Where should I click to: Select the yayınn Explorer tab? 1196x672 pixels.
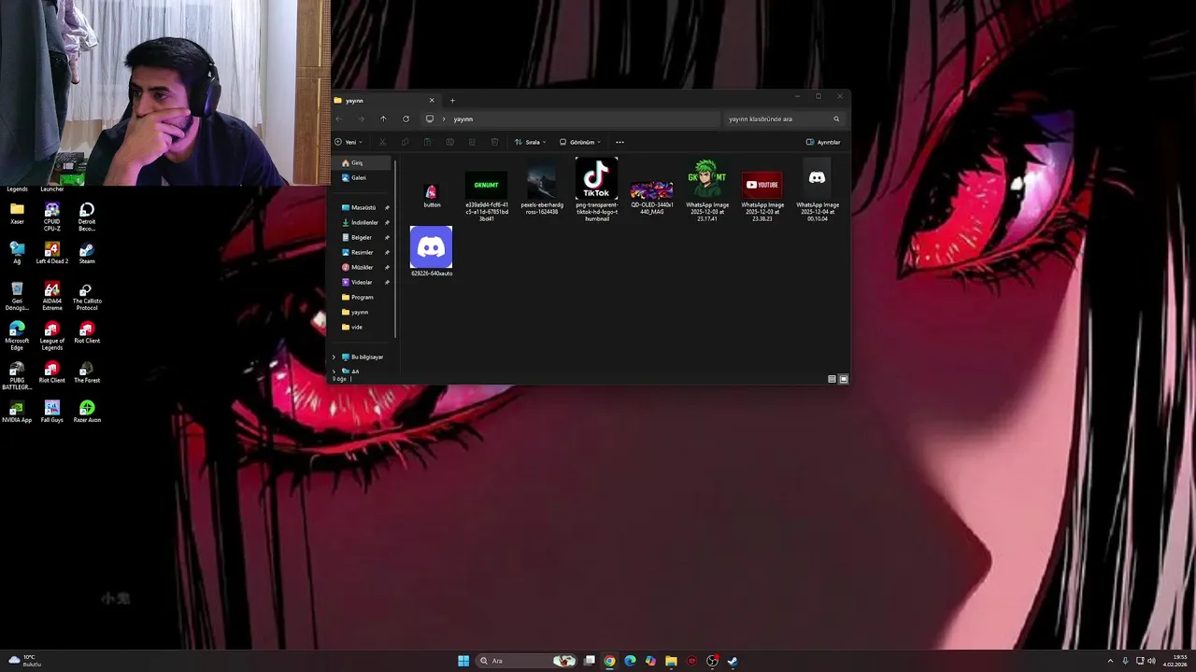pyautogui.click(x=383, y=100)
